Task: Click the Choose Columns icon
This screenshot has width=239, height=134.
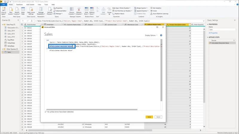Action: (71, 11)
